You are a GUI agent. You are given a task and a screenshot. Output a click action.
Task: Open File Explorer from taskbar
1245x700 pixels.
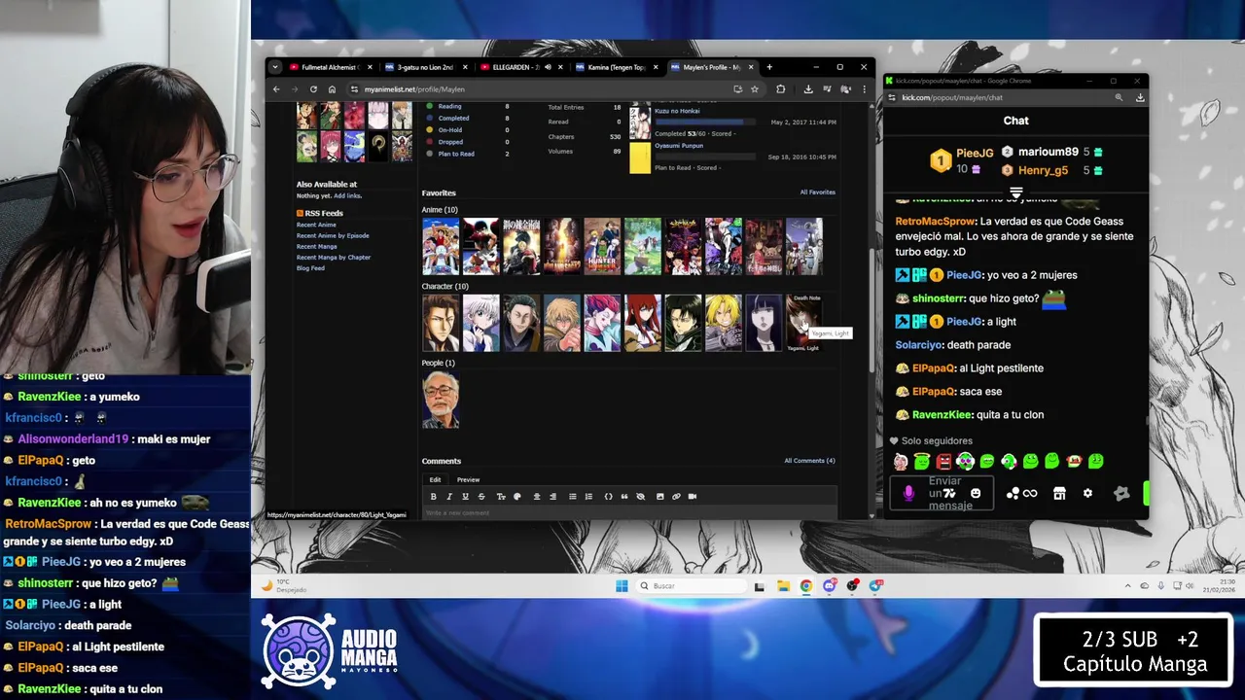click(783, 585)
